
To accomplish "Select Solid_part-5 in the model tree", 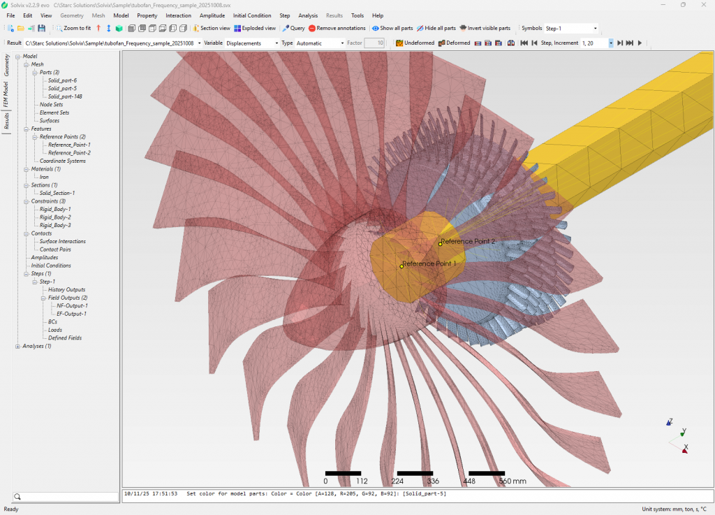I will (62, 89).
